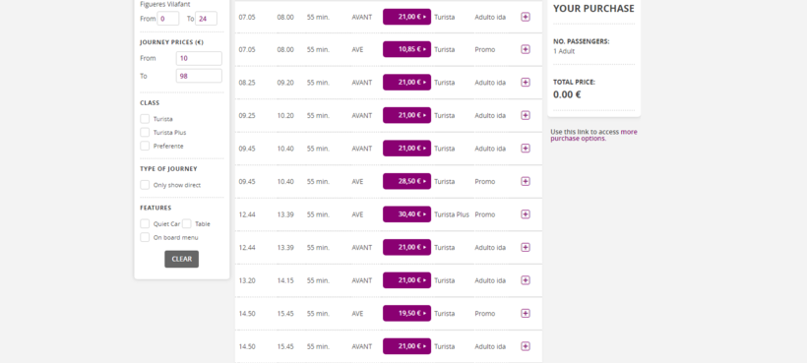The height and width of the screenshot is (363, 807).
Task: Click plus icon for 19,50 € AVE train
Action: pyautogui.click(x=525, y=313)
